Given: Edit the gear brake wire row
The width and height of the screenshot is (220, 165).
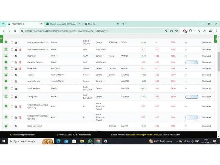Looking at the screenshot, I should coord(16,81).
